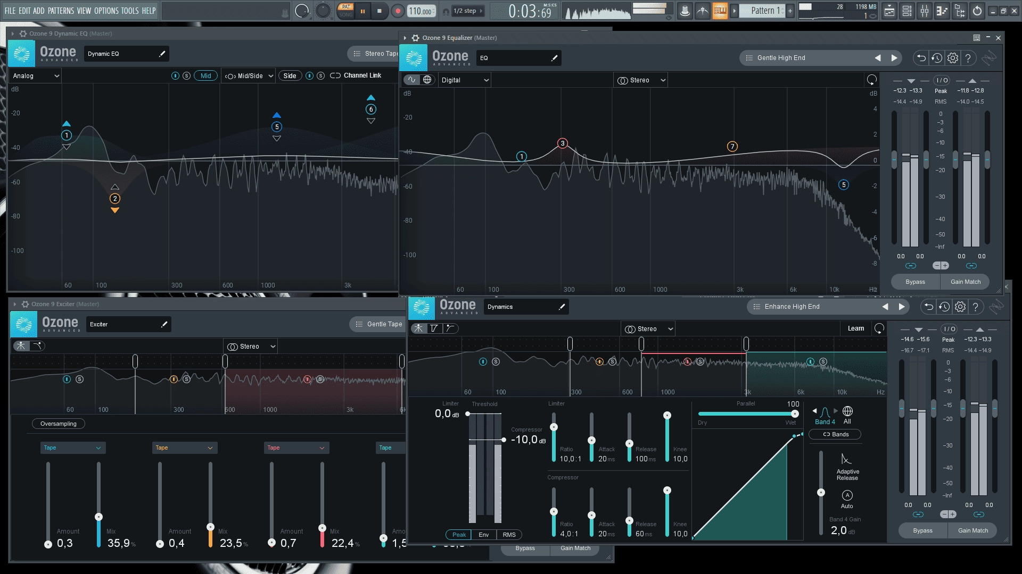
Task: Click Learn in Dynamics window
Action: 856,328
